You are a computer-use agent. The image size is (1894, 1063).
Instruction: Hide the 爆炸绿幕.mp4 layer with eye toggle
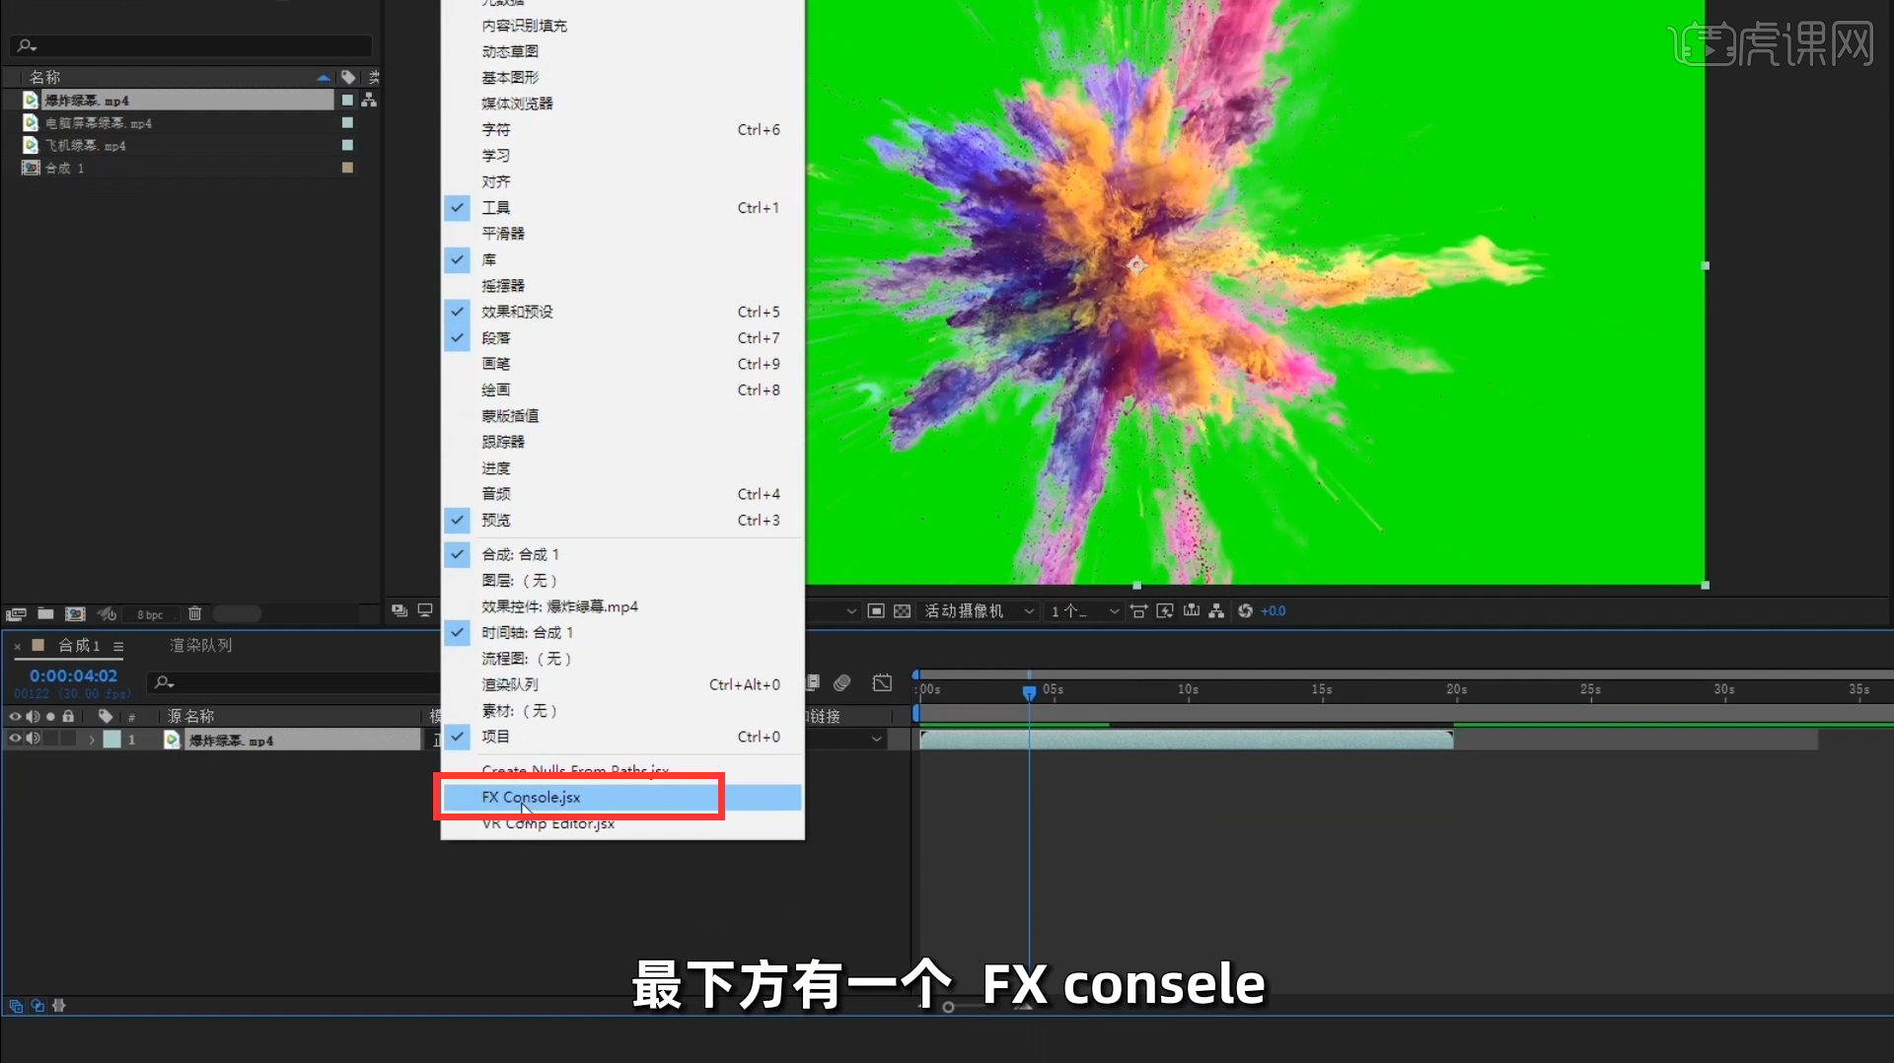(x=16, y=738)
